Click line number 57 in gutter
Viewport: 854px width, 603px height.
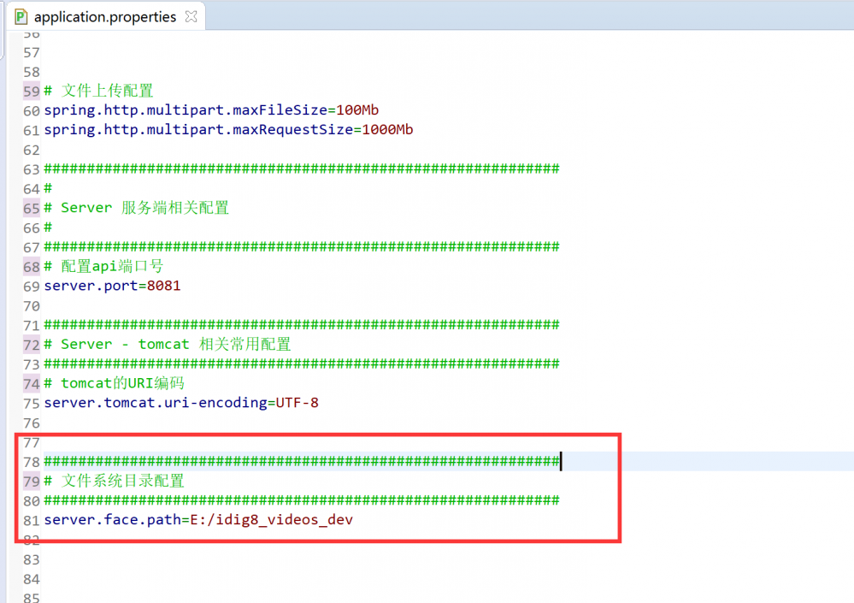(x=32, y=53)
